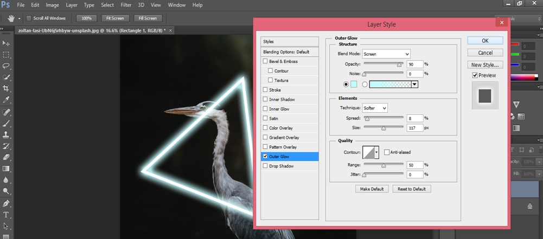This screenshot has width=543, height=239.
Task: Select the Path Selection tool
Action: point(6,226)
